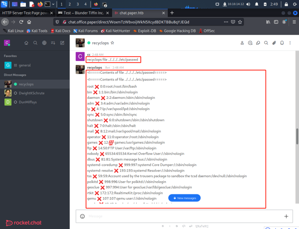Image resolution: width=299 pixels, height=229 pixels.
Task: Click the bold formatting button
Action: coord(163,226)
